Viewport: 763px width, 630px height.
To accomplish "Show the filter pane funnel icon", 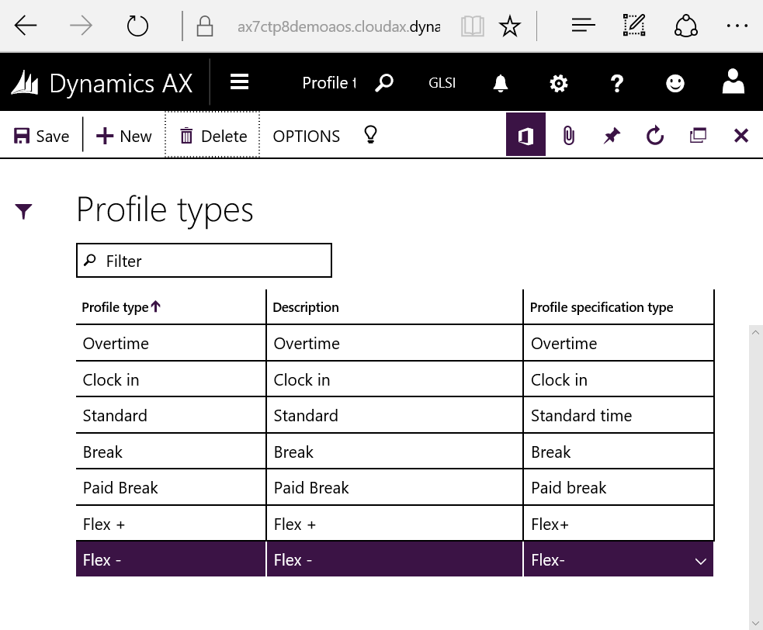I will click(x=24, y=211).
